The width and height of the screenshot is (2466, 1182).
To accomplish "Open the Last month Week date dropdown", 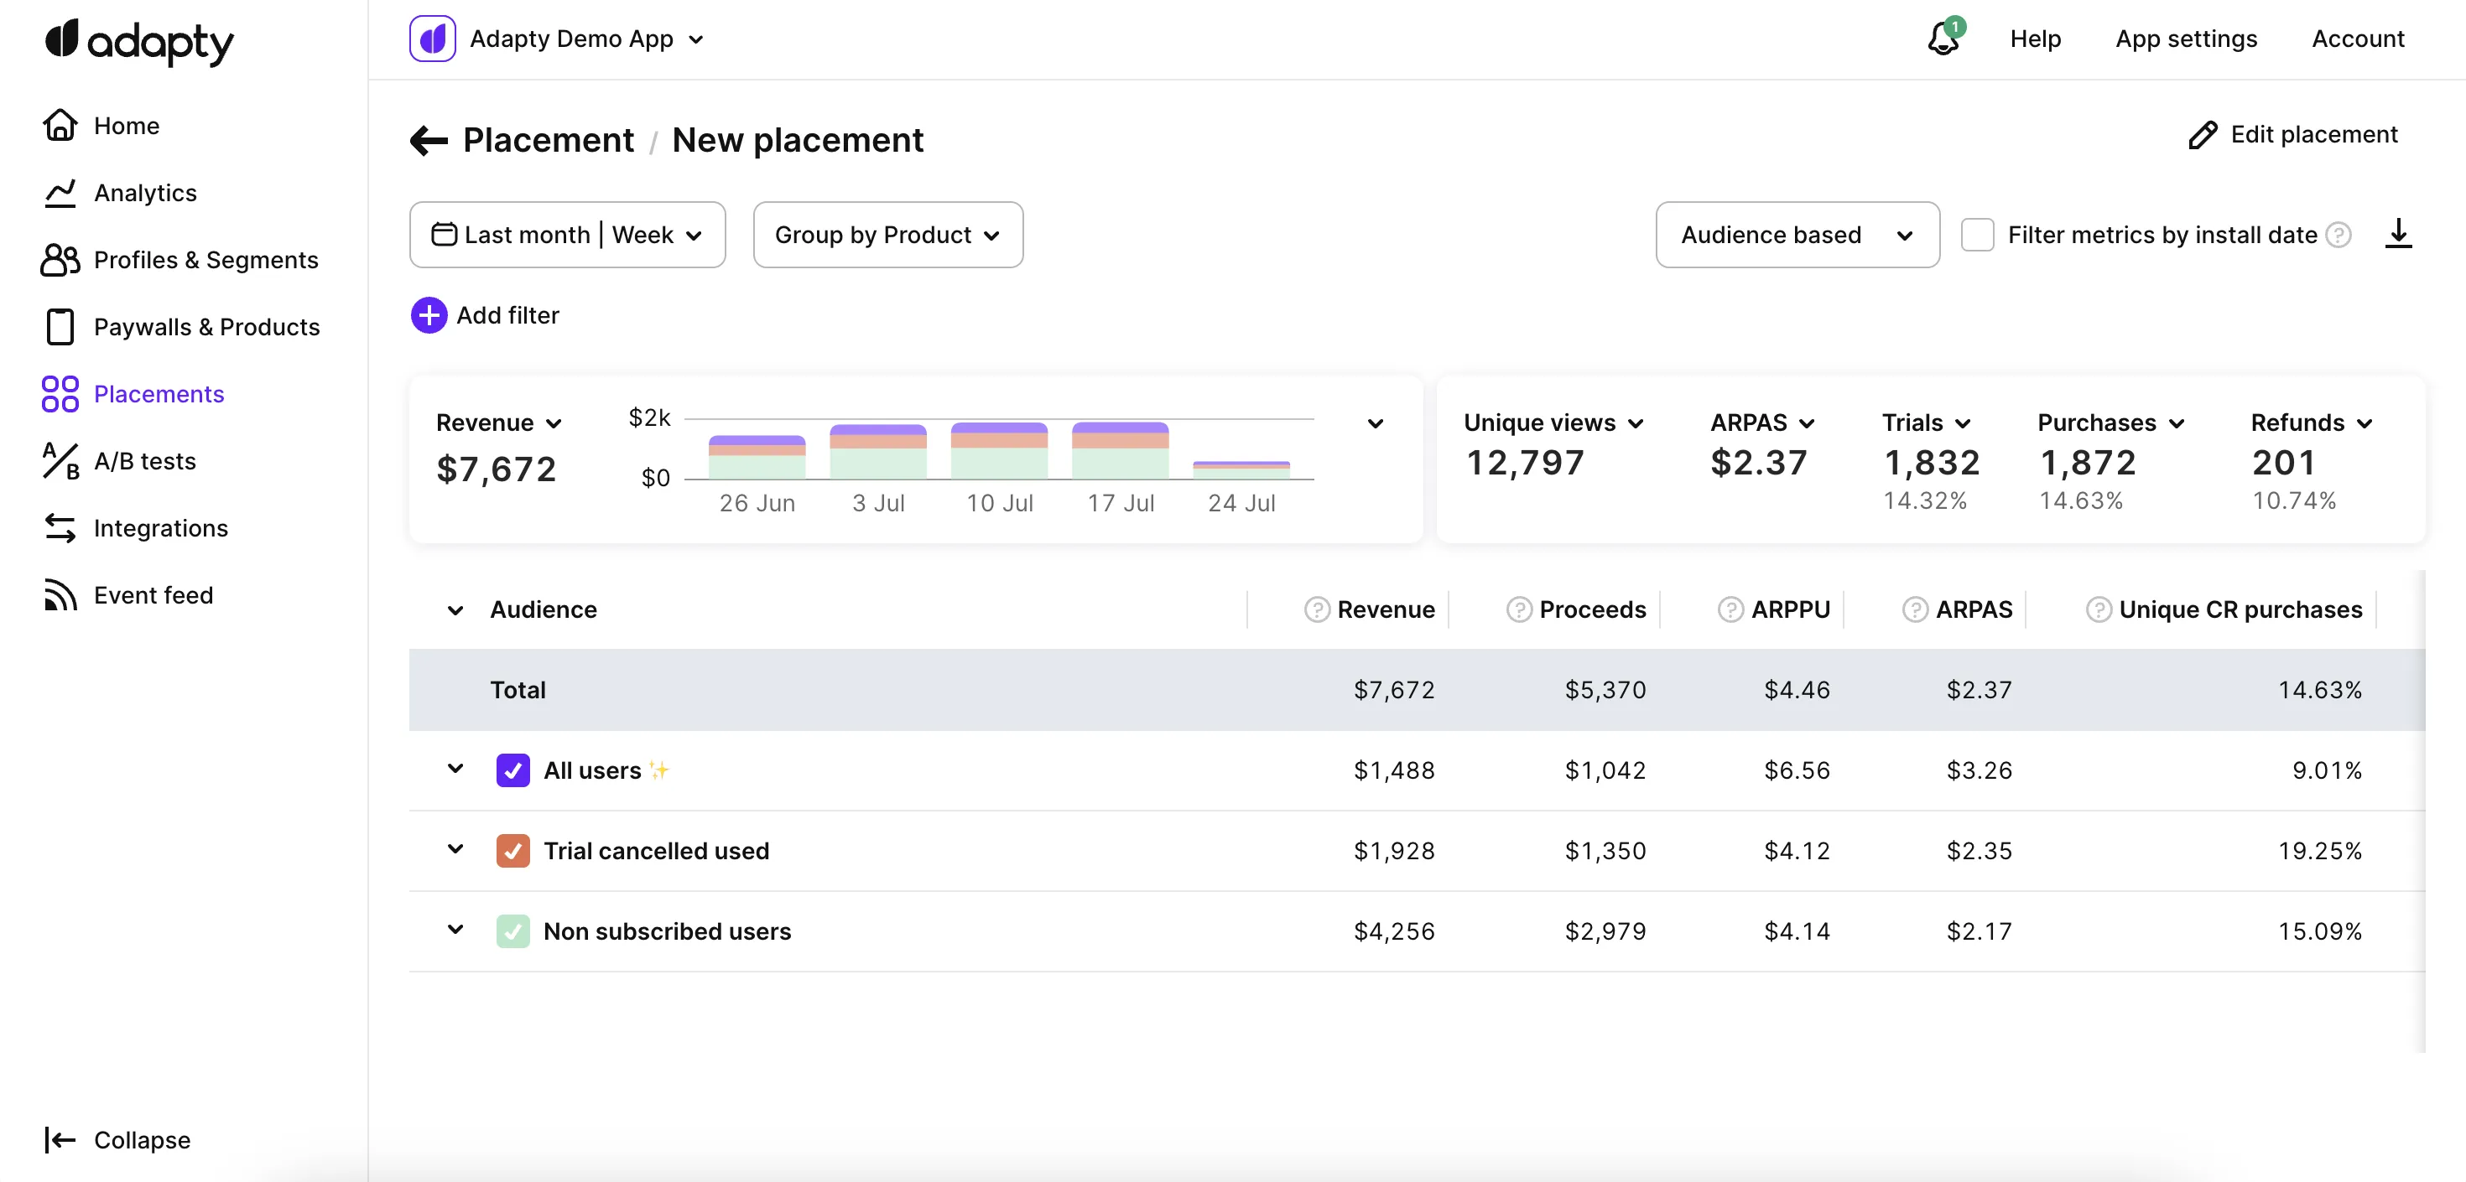I will [x=567, y=235].
